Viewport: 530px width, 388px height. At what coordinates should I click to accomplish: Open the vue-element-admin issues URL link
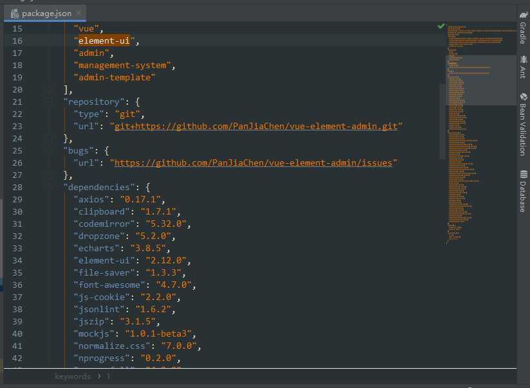[253, 163]
